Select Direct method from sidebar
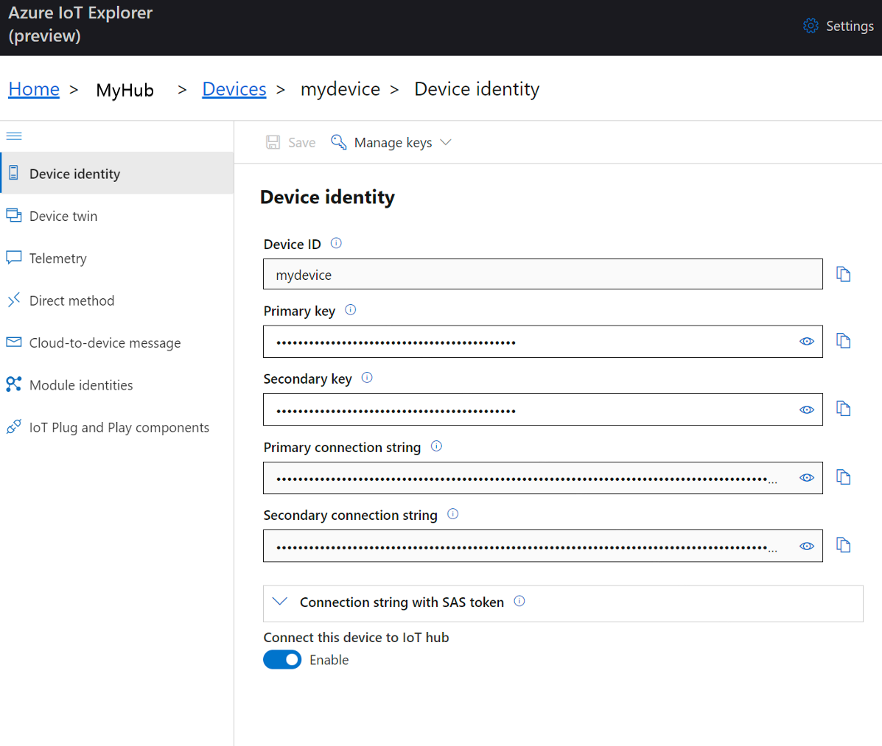The height and width of the screenshot is (746, 882). (x=71, y=300)
